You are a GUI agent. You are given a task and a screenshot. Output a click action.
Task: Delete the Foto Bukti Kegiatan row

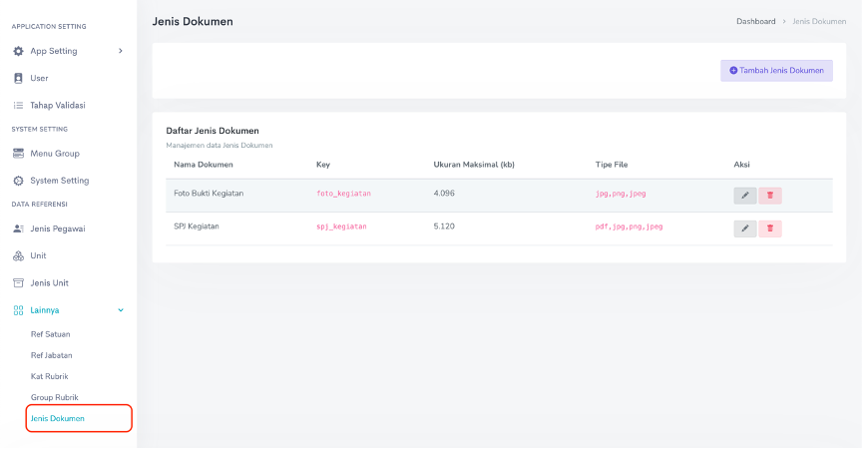(769, 196)
